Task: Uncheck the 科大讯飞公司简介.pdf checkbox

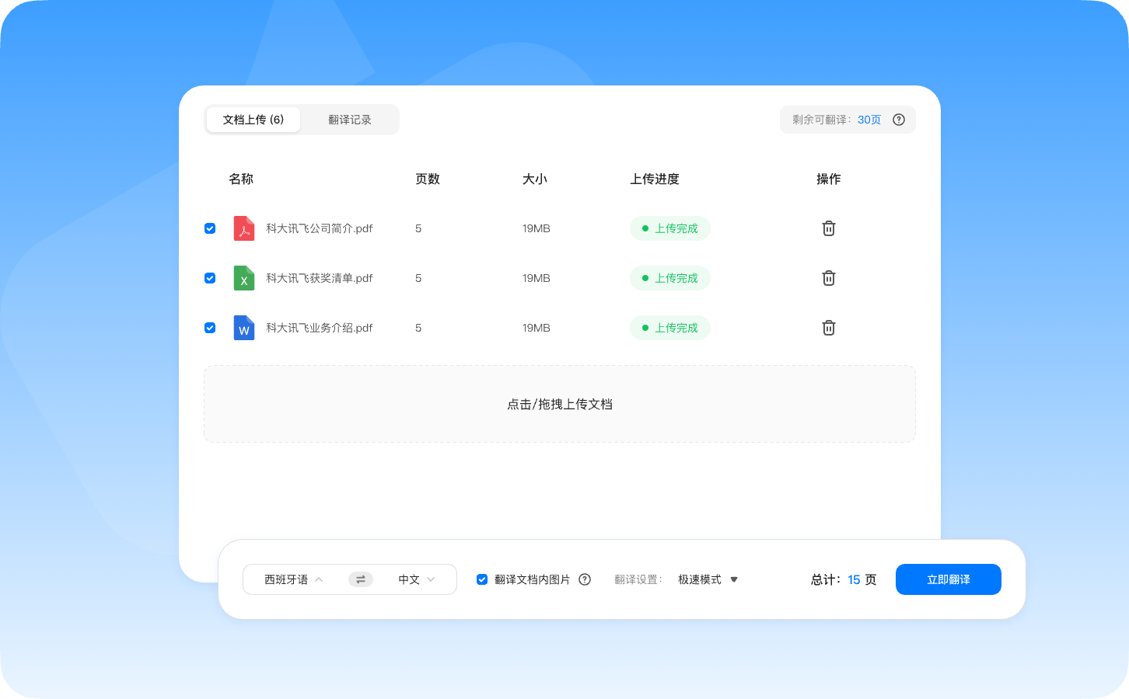Action: pos(210,228)
